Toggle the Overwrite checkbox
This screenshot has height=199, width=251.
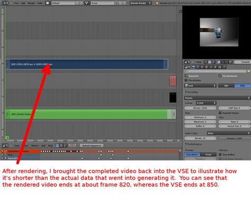186,76
